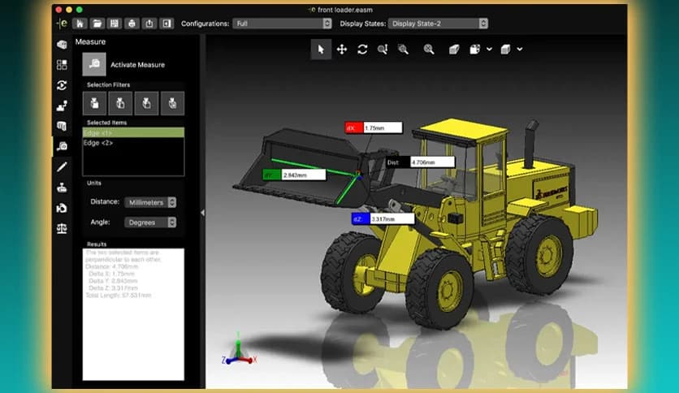Choose the Pan tool with four arrows

pos(342,50)
